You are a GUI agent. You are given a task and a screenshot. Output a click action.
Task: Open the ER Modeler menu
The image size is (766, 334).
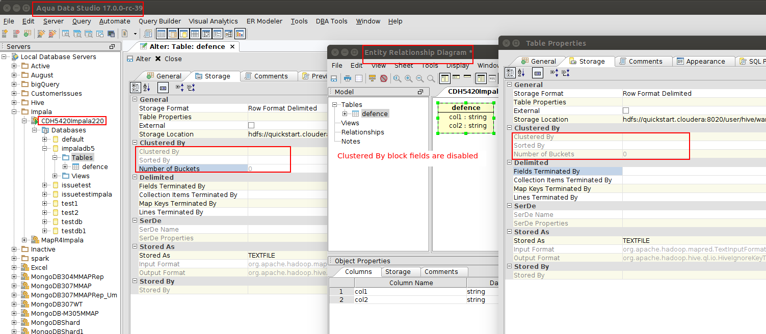pyautogui.click(x=264, y=21)
